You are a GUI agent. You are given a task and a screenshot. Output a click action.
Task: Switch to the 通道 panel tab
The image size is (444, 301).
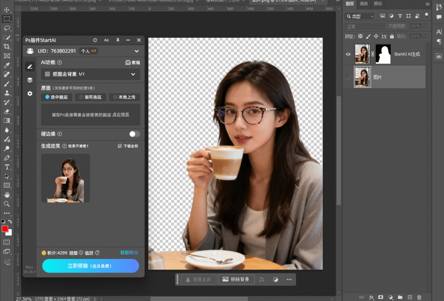(363, 4)
